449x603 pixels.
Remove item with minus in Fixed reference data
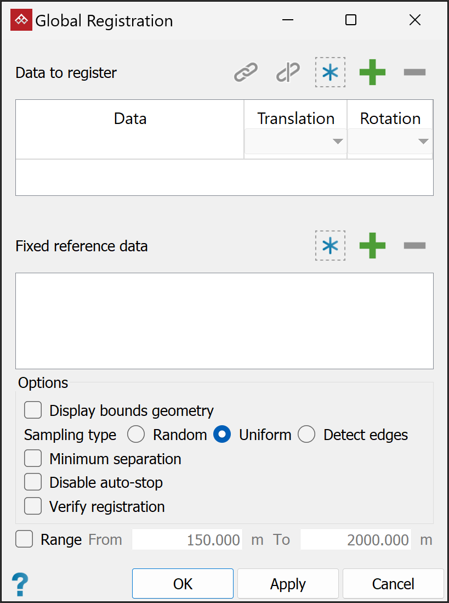414,246
